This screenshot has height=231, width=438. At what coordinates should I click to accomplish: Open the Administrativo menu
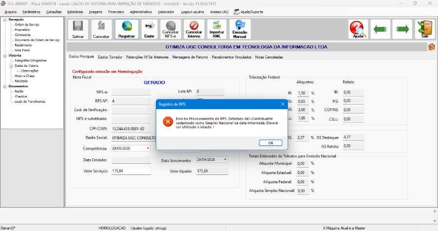(141, 12)
